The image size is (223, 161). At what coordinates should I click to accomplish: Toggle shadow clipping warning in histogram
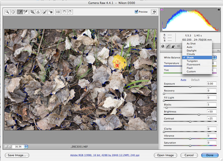point(162,10)
